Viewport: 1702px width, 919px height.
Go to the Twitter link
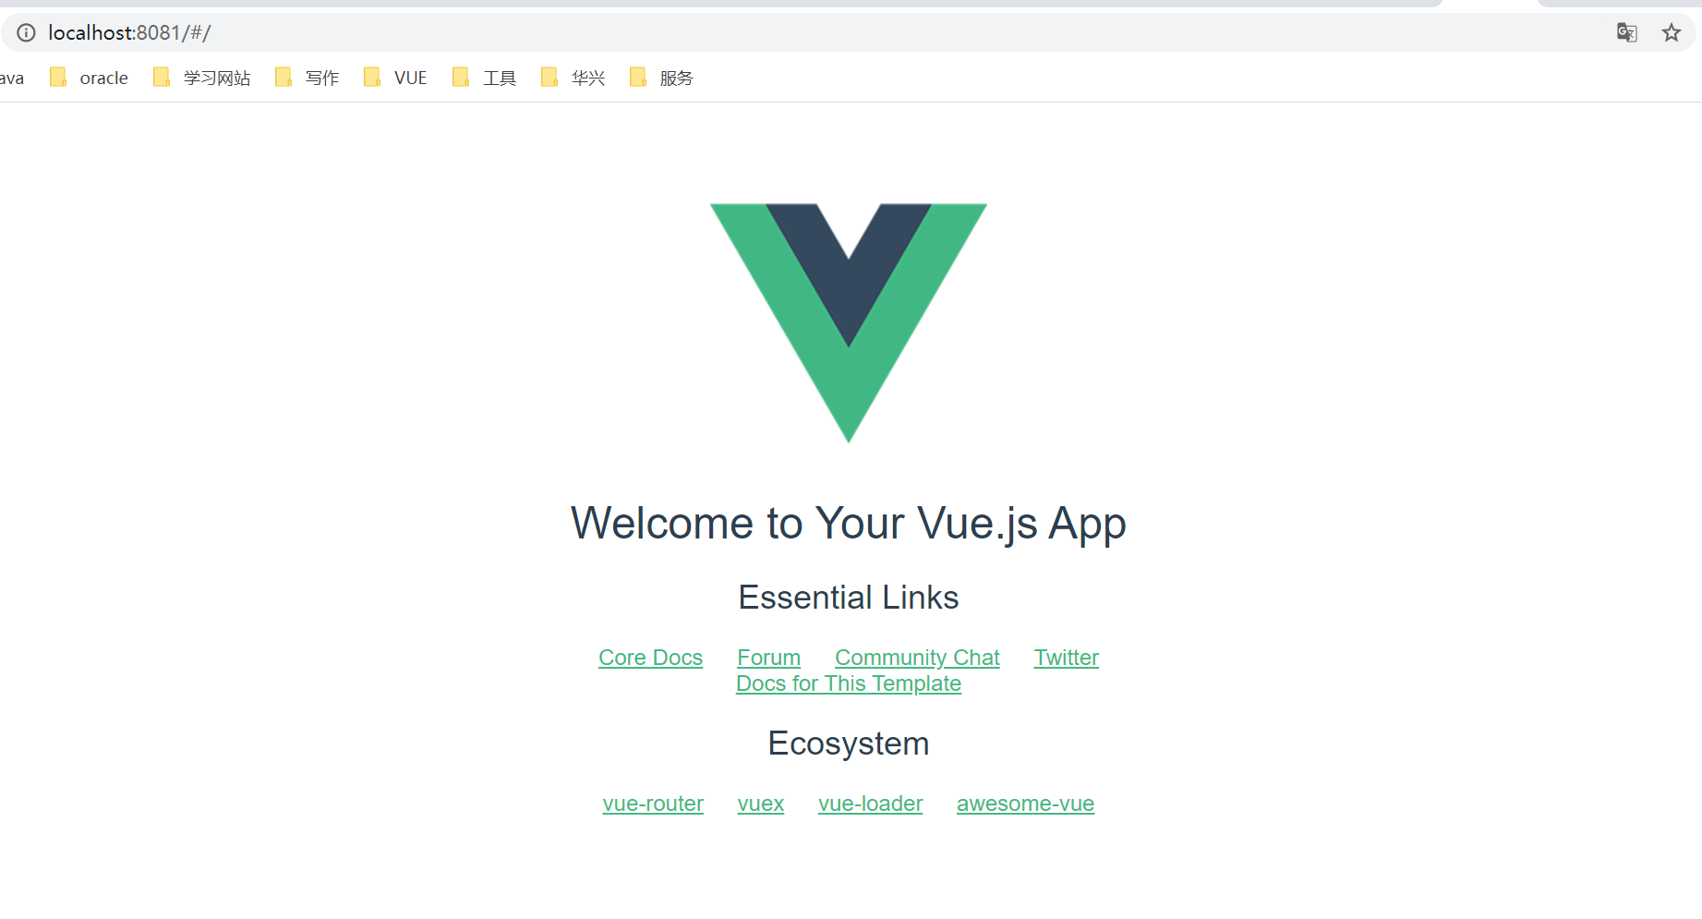[x=1066, y=658]
